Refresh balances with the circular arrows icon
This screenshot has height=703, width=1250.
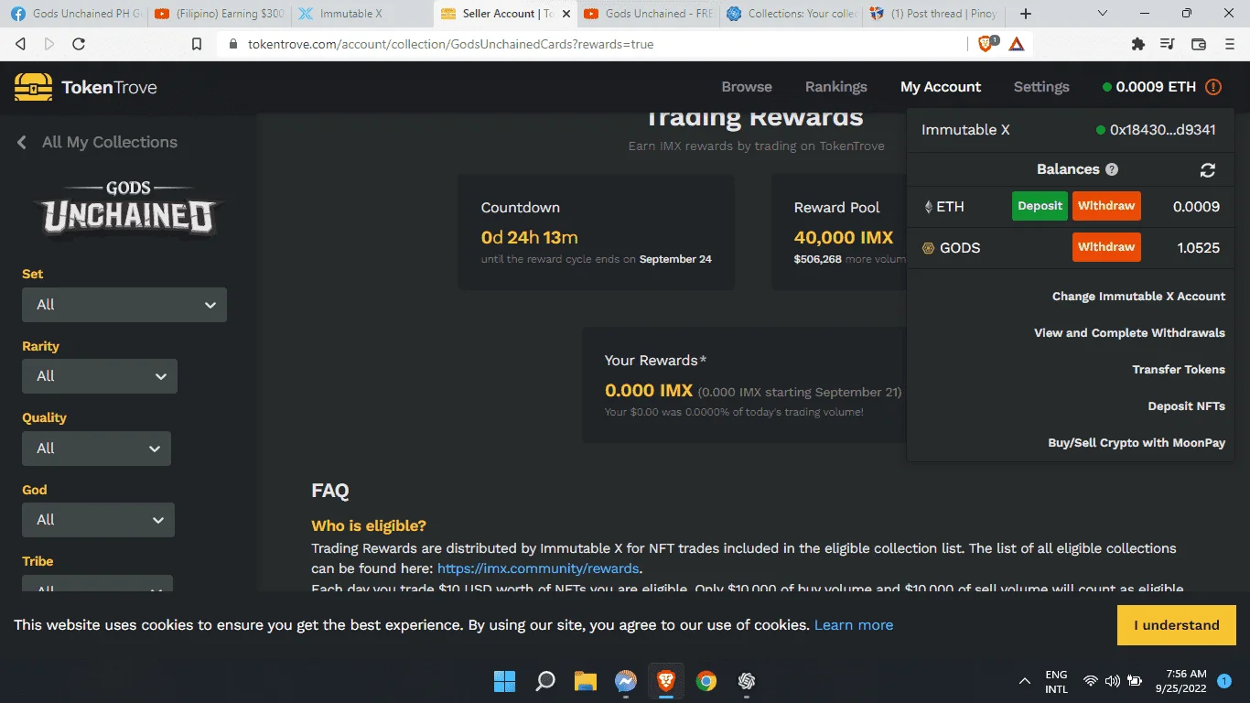1208,170
